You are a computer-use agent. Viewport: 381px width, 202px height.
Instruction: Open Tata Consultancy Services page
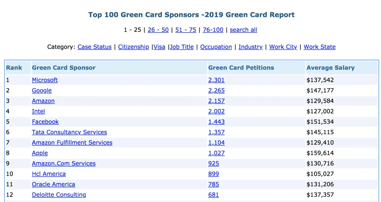point(69,132)
